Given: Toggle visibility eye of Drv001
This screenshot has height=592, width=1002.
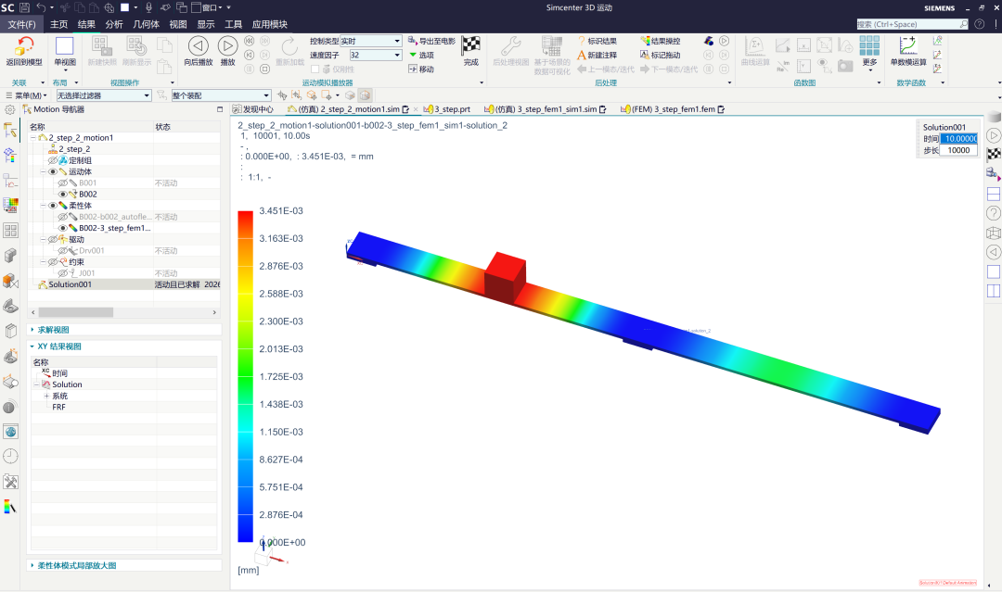Looking at the screenshot, I should [x=63, y=251].
